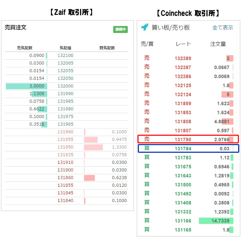Select the 0.9475 bid volume in Zaif
Screen dimensions: 242x243
tap(119, 140)
